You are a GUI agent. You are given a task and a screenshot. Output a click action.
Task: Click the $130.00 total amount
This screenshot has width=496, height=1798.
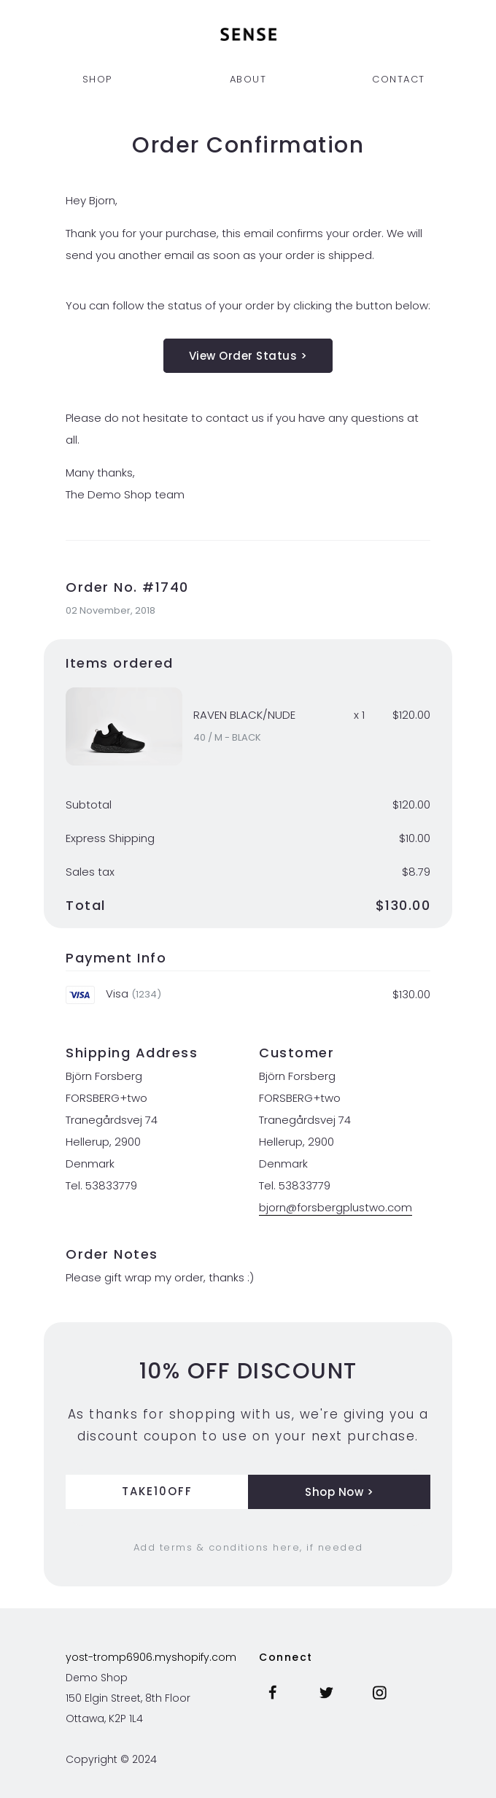click(x=403, y=906)
